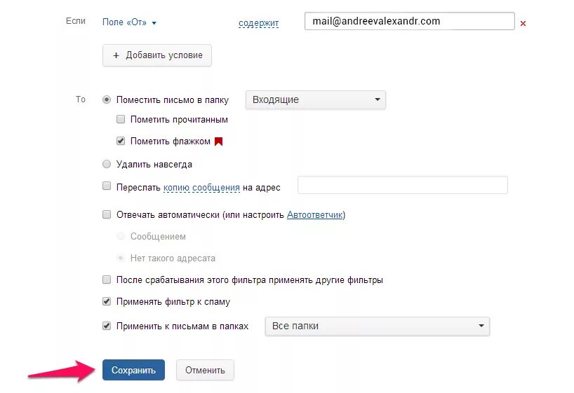Open the Все папки dropdown
Screen dimensions: 574x393
[x=377, y=326]
